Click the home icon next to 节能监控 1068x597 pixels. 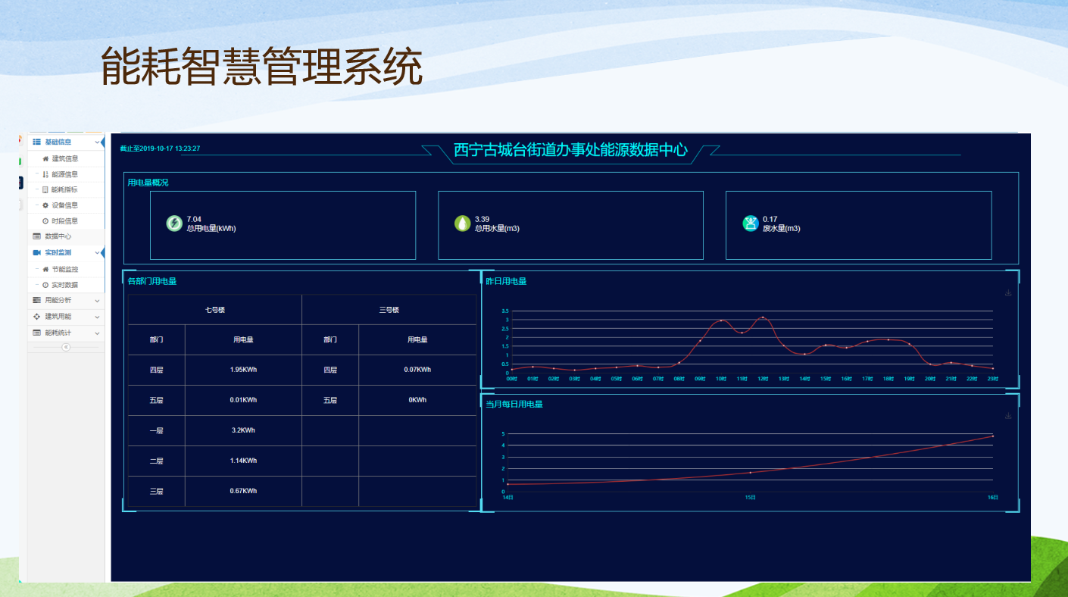coord(45,269)
